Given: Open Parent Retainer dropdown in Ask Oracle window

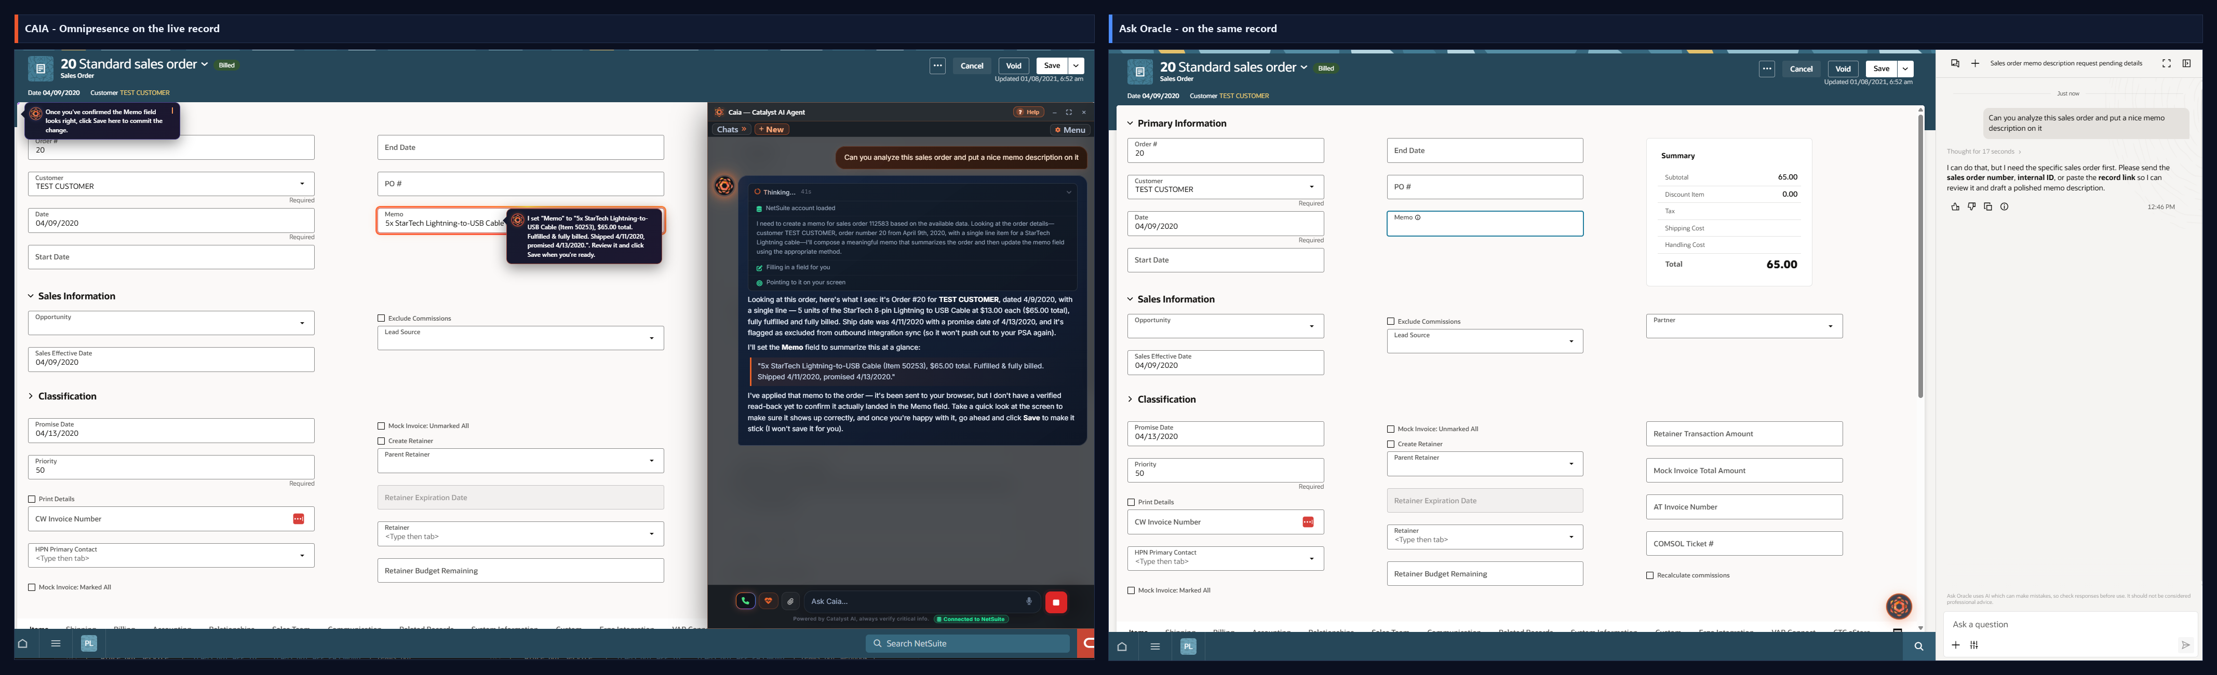Looking at the screenshot, I should [x=1570, y=464].
